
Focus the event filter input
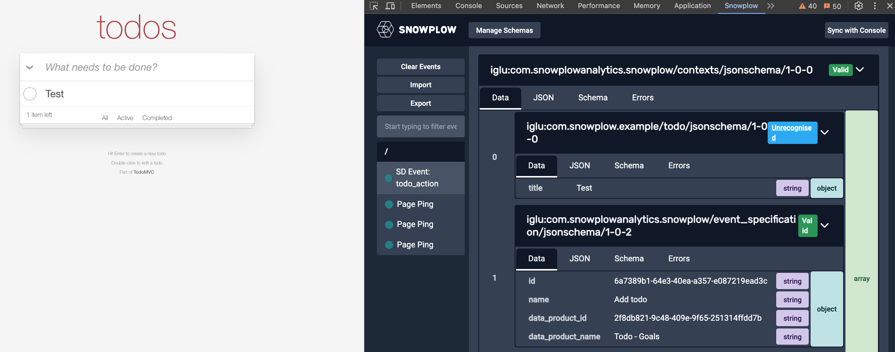pos(421,127)
